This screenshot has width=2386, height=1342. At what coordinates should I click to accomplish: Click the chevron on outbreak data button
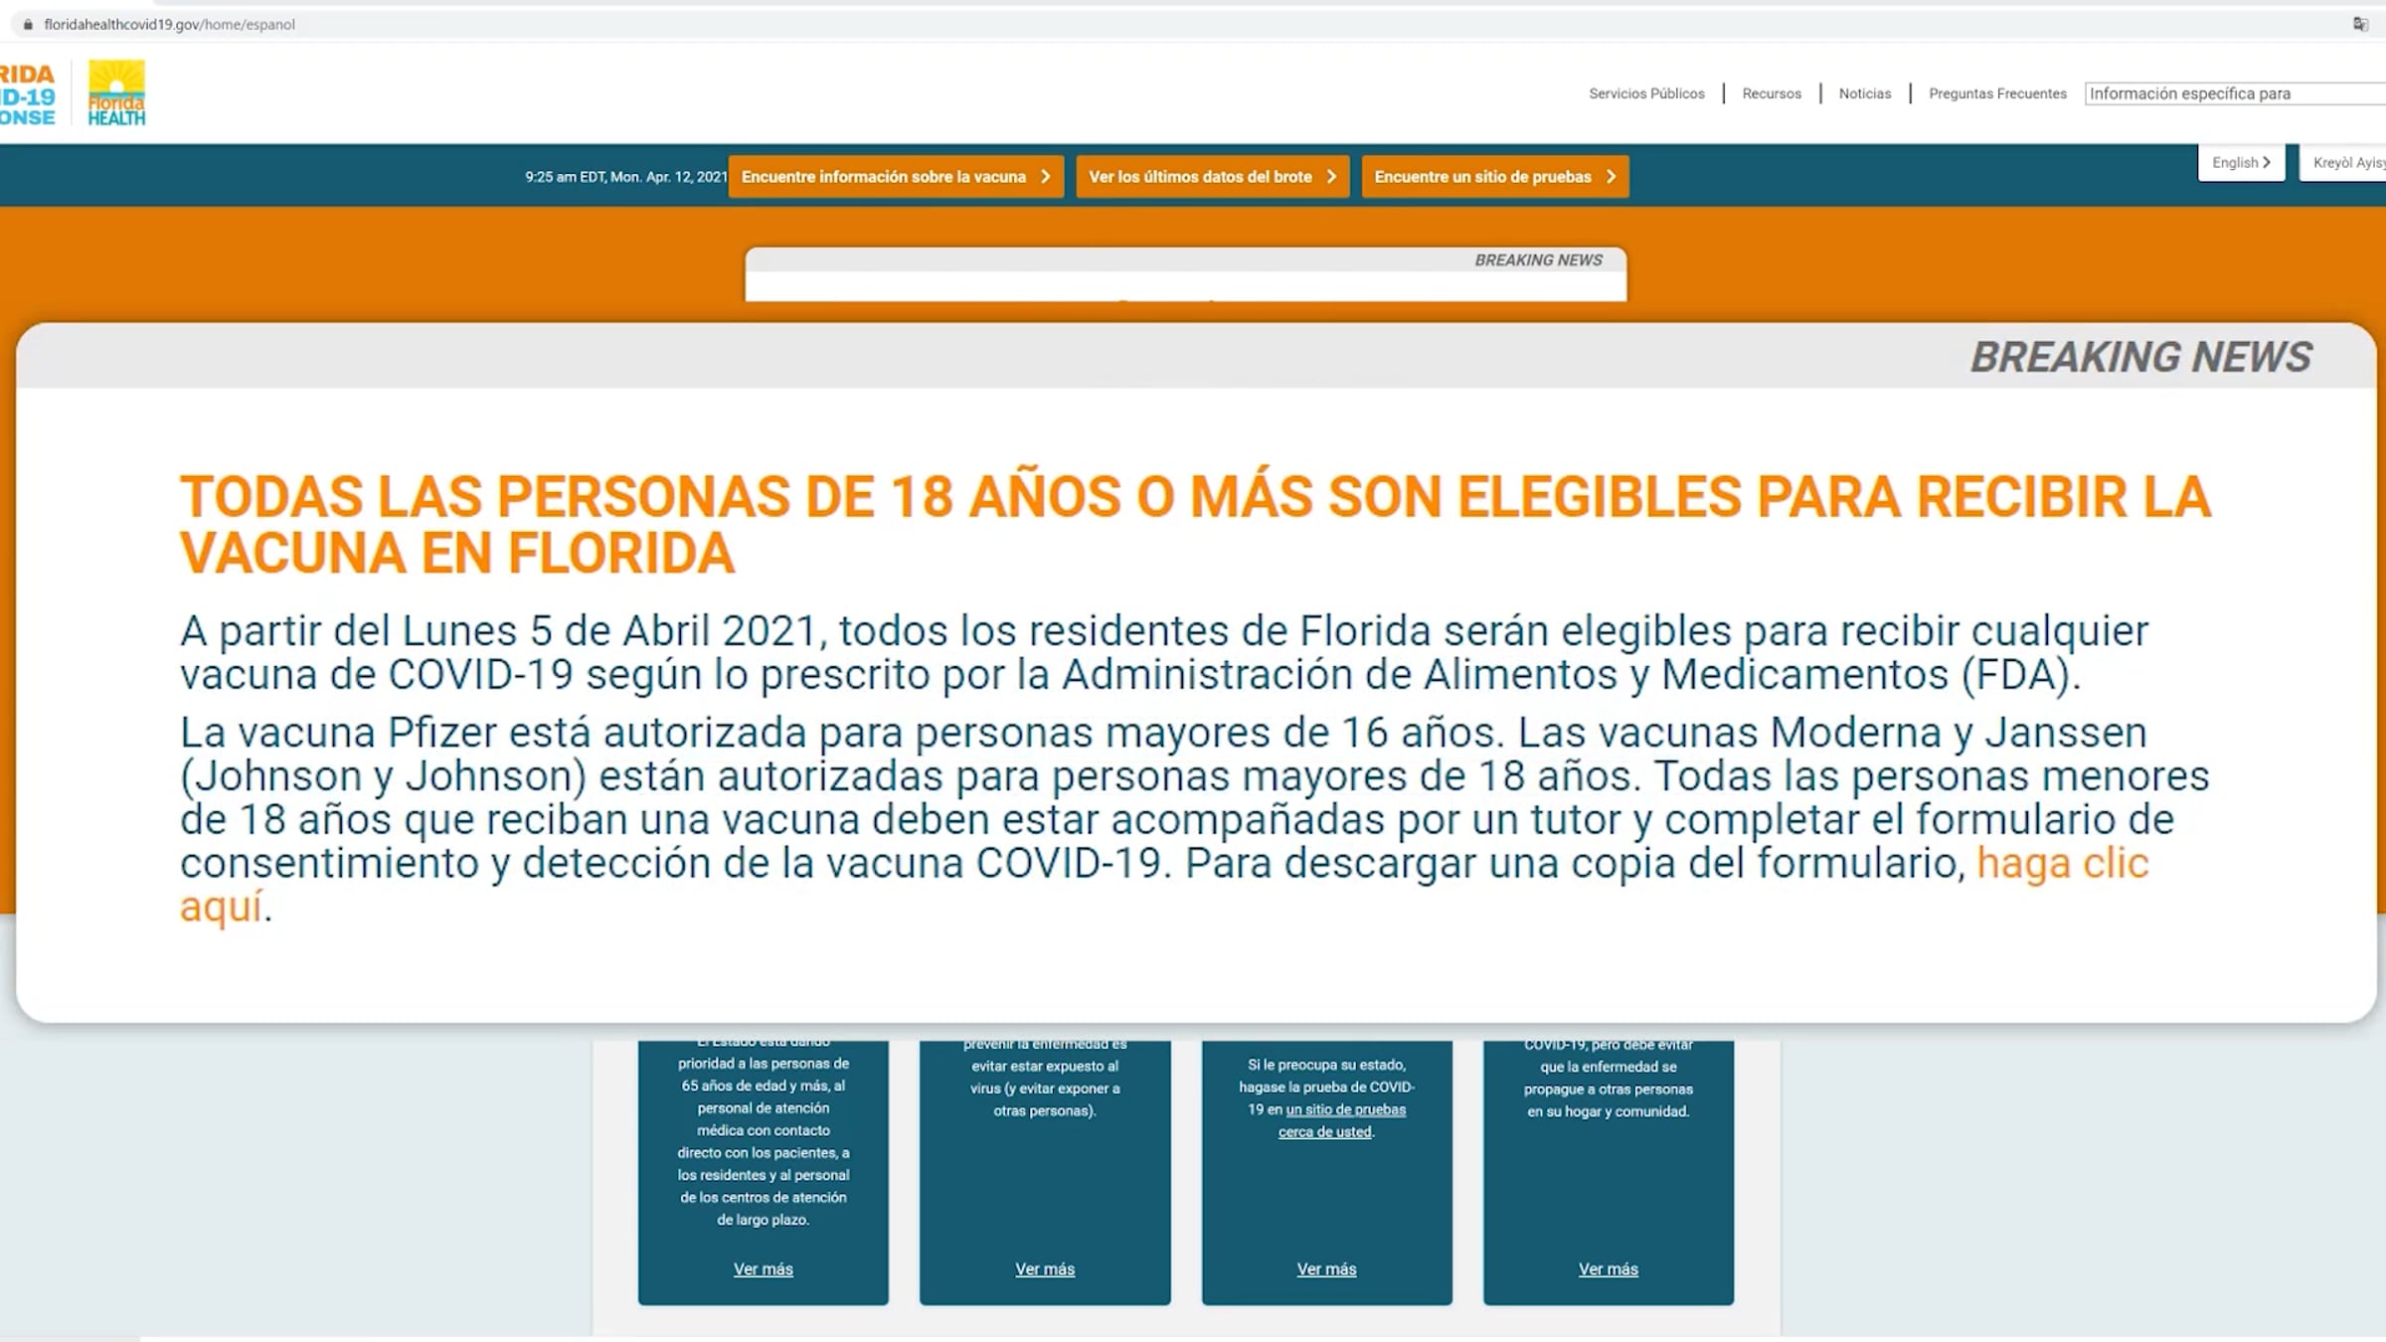(1331, 177)
